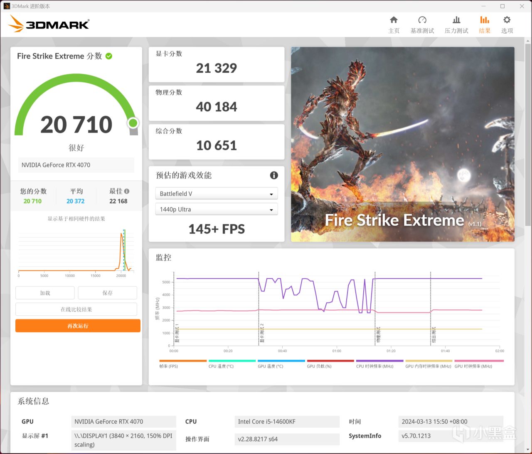
Task: Click the 很好 rating label
Action: (76, 148)
